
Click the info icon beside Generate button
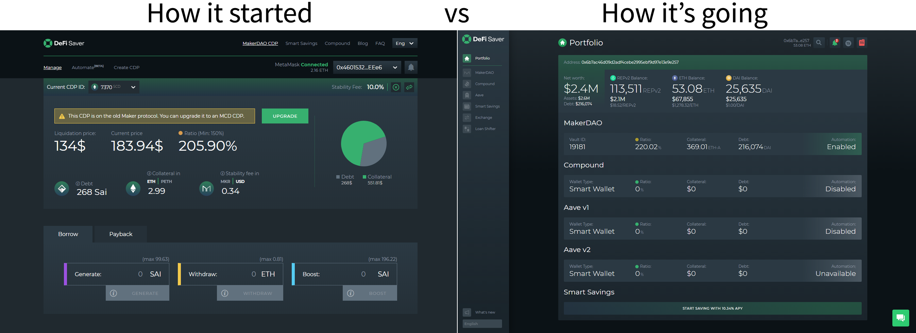pyautogui.click(x=114, y=293)
